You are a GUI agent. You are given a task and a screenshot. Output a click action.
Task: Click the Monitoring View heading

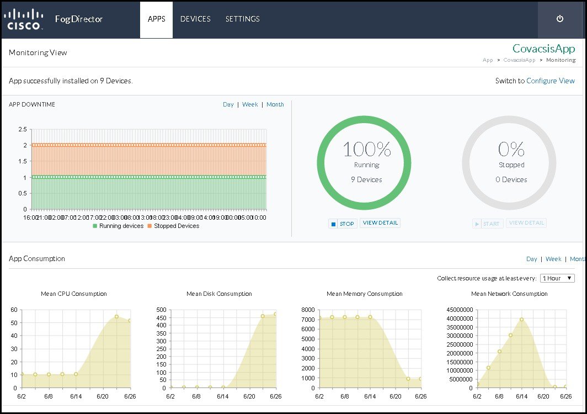tap(38, 52)
